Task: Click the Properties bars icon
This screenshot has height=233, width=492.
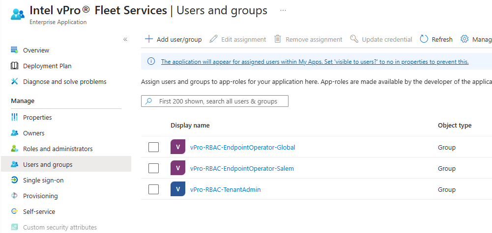Action: pyautogui.click(x=14, y=117)
